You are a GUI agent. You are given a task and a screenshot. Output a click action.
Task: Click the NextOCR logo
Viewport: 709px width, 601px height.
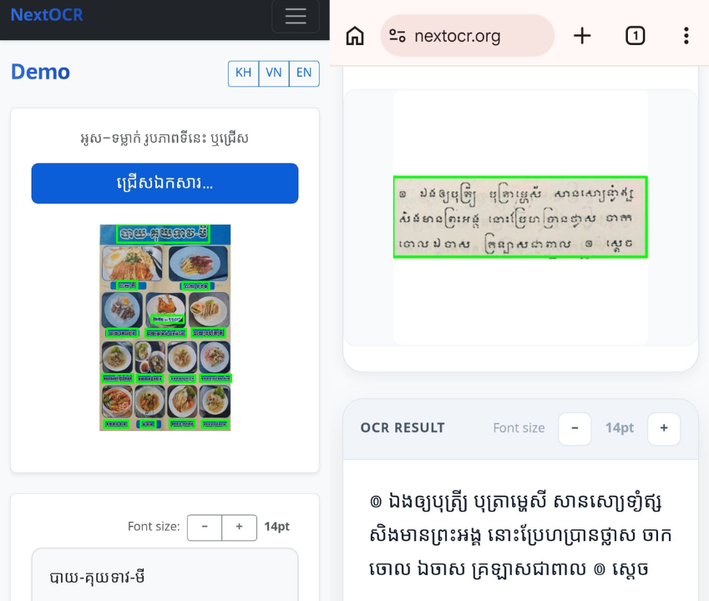47,15
